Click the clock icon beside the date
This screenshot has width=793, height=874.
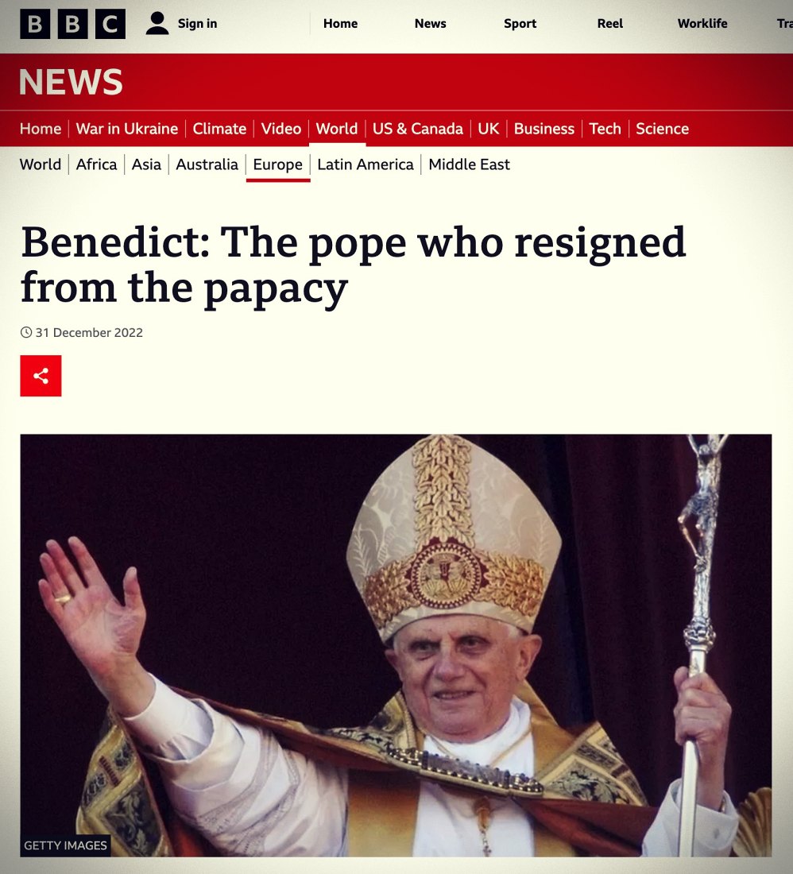[x=26, y=333]
